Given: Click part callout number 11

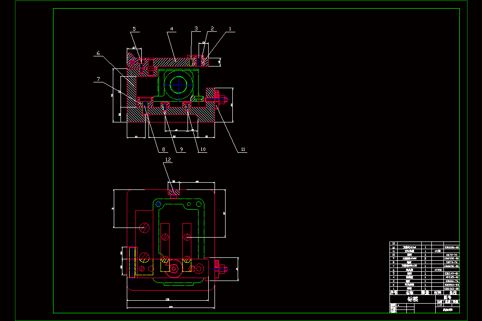Looking at the screenshot, I should [243, 149].
